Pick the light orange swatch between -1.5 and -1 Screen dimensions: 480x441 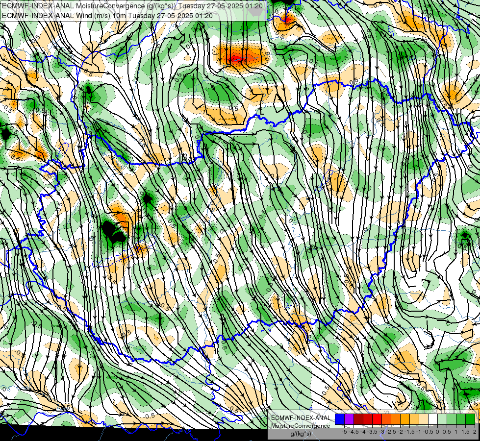[414, 419]
